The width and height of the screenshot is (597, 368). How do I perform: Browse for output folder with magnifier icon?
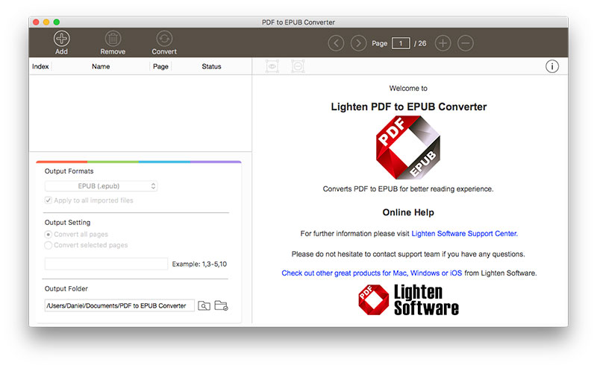click(204, 305)
